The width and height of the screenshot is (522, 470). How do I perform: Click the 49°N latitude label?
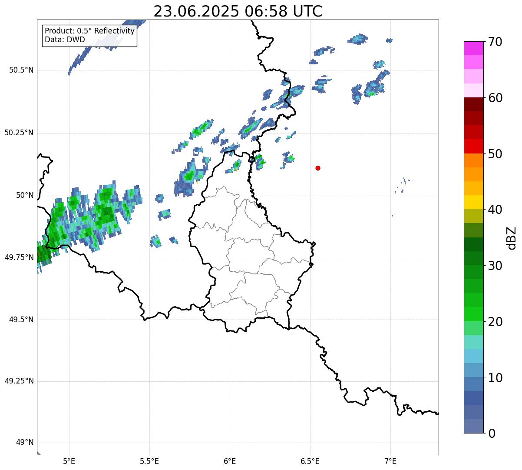point(25,443)
